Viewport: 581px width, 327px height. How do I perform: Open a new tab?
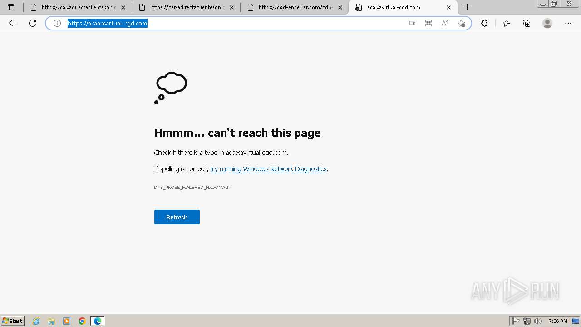[467, 7]
